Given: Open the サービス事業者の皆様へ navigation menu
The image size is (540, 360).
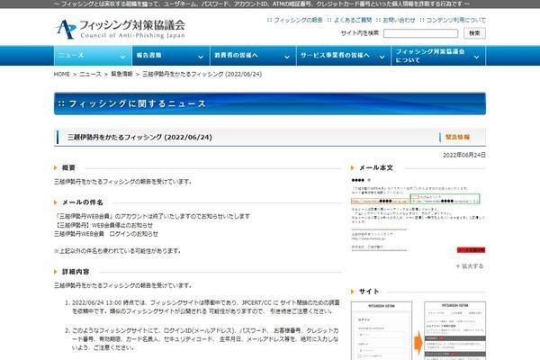Looking at the screenshot, I should (x=344, y=56).
